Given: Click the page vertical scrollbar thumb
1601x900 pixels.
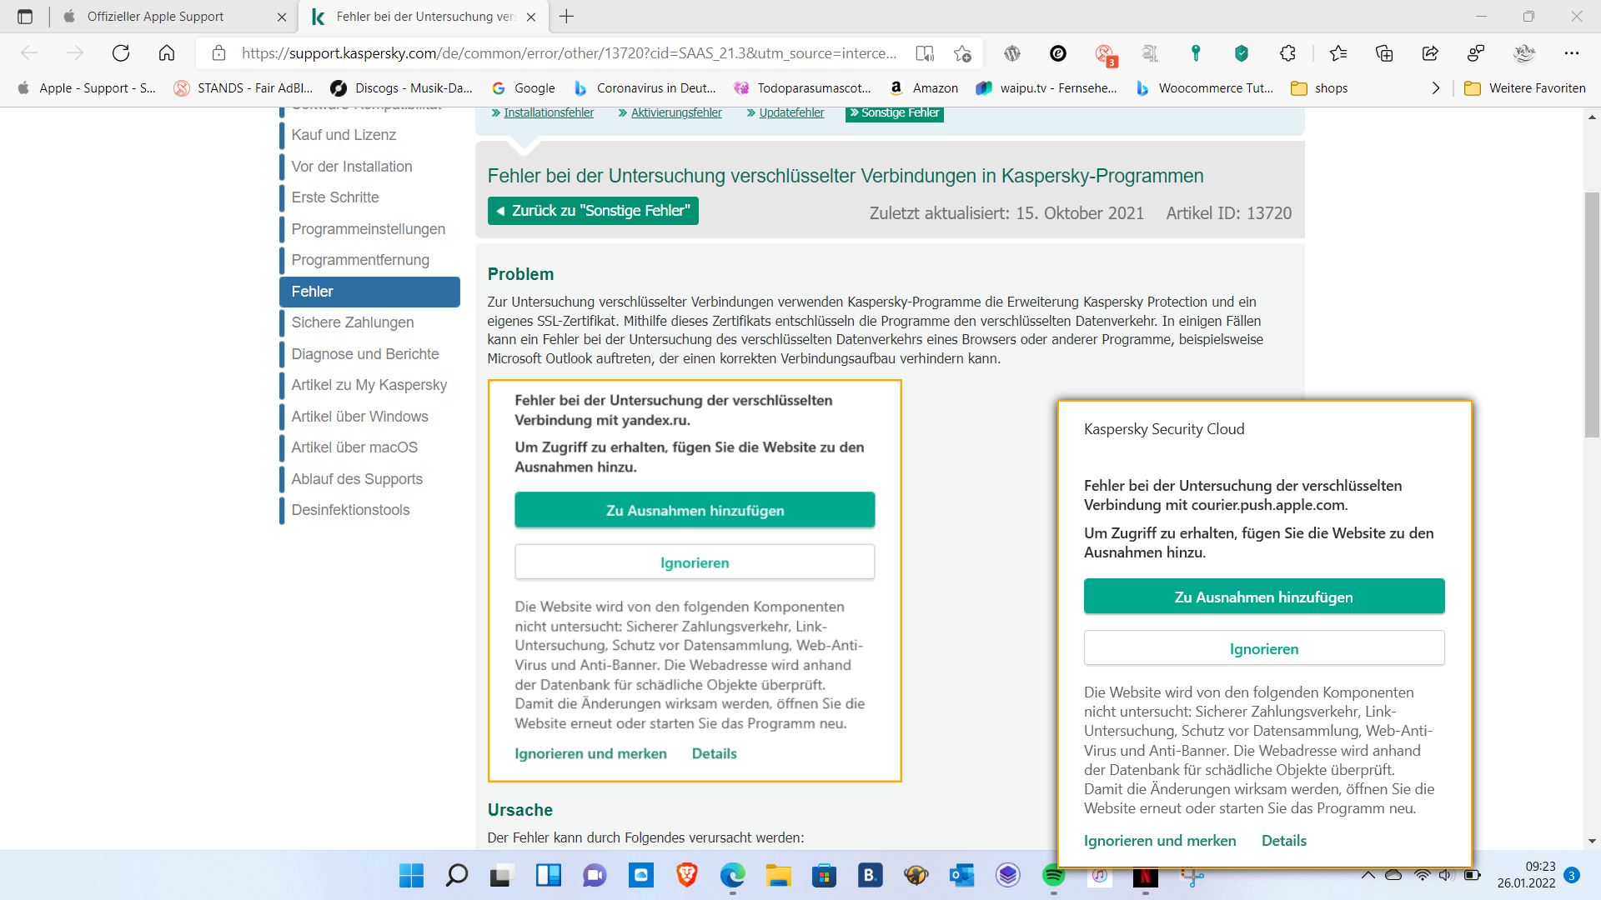Looking at the screenshot, I should point(1592,315).
